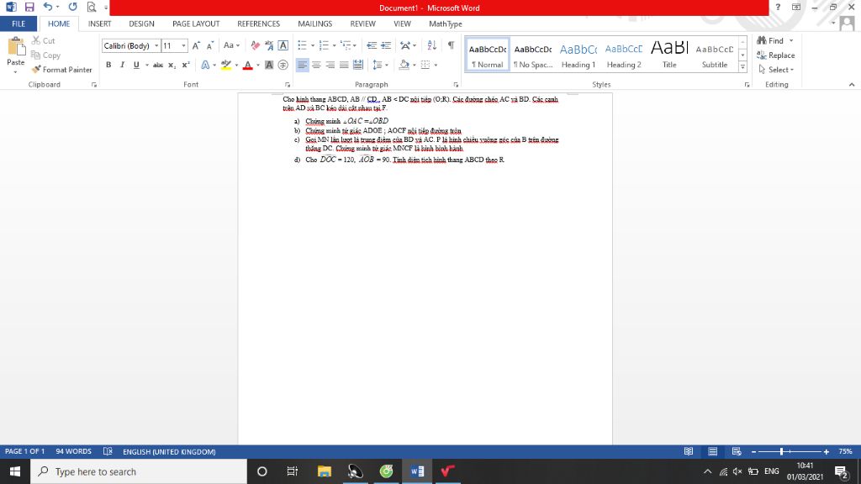This screenshot has width=861, height=484.
Task: Open the Select dropdown in Editing
Action: tap(776, 70)
